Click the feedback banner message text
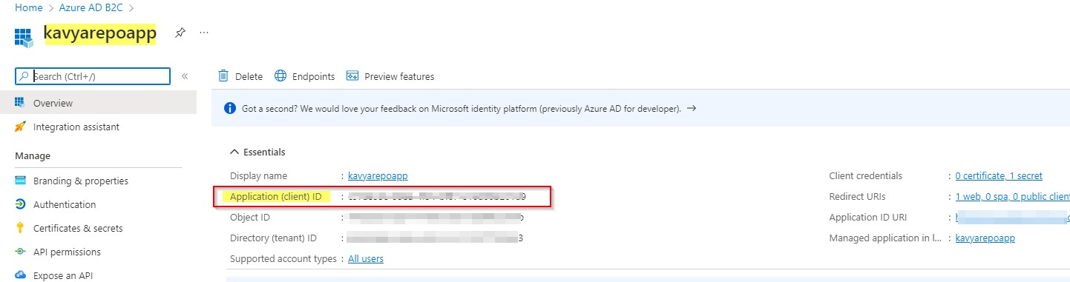This screenshot has height=282, width=1070. click(x=462, y=109)
